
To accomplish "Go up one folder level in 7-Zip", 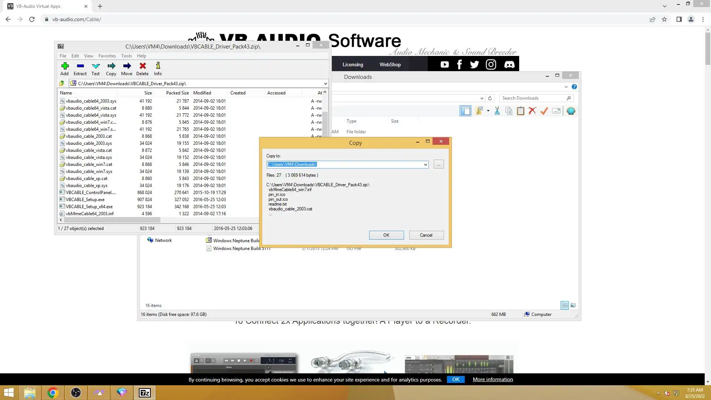I will [x=62, y=83].
